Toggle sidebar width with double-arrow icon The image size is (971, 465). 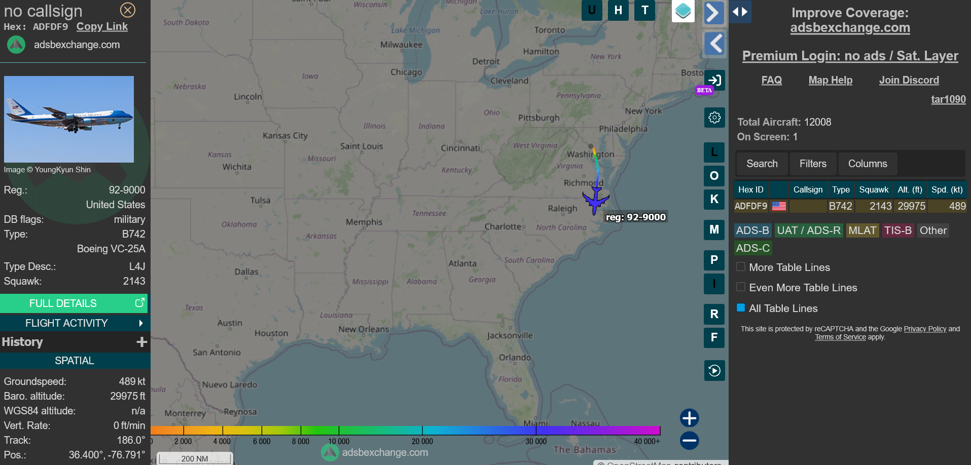pyautogui.click(x=740, y=12)
